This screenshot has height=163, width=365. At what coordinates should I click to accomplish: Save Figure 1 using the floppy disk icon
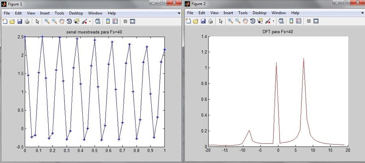(x=19, y=21)
